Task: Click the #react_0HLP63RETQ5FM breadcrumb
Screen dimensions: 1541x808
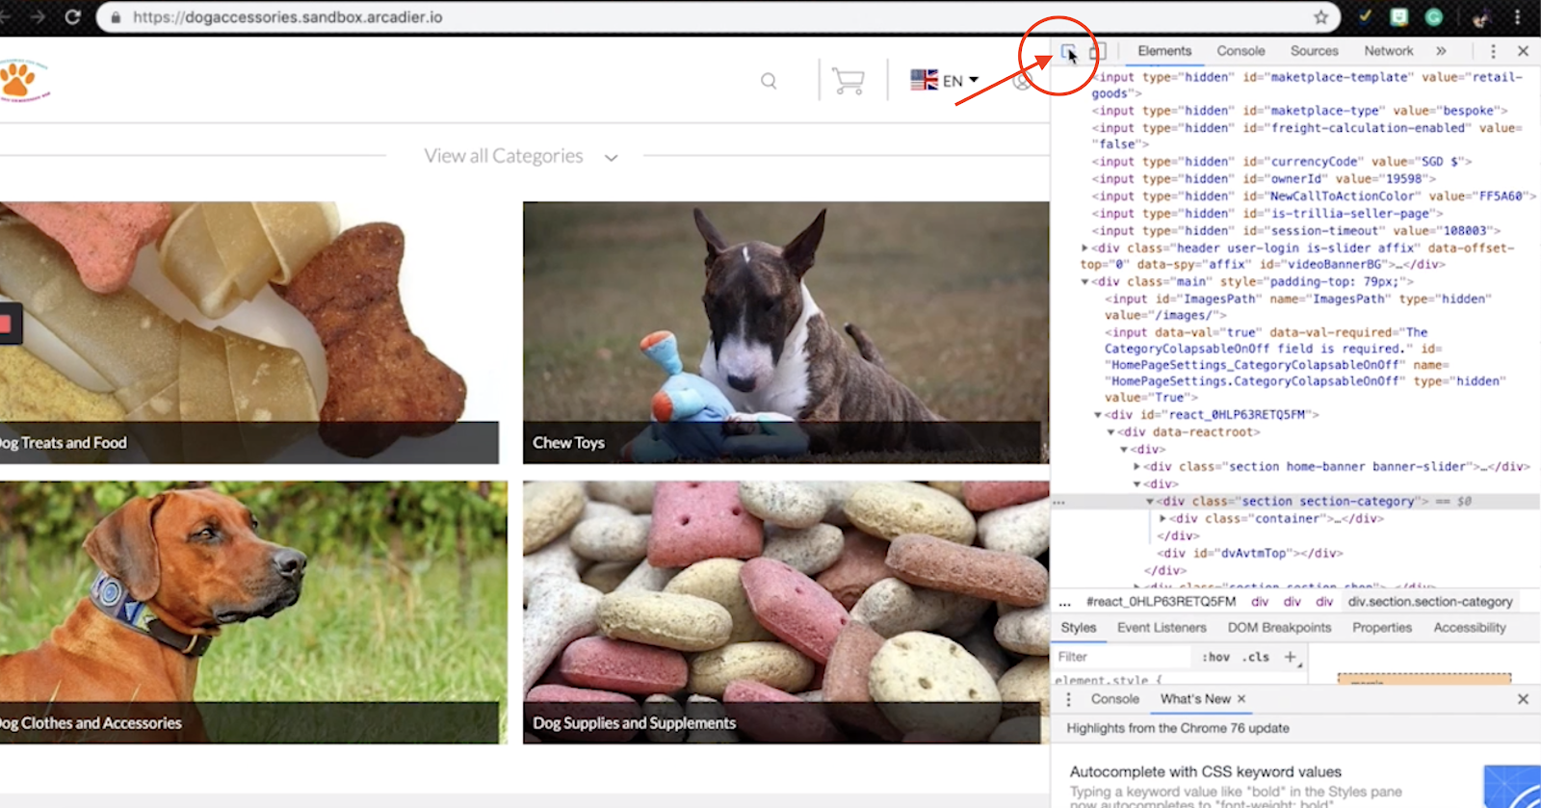Action: click(x=1161, y=602)
